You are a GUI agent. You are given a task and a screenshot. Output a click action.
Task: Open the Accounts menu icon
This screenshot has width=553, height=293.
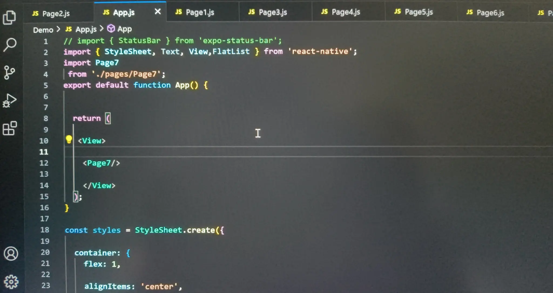11,254
